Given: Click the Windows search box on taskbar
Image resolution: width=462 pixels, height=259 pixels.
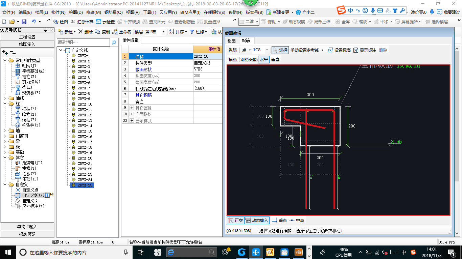Looking at the screenshot, I should (x=74, y=252).
